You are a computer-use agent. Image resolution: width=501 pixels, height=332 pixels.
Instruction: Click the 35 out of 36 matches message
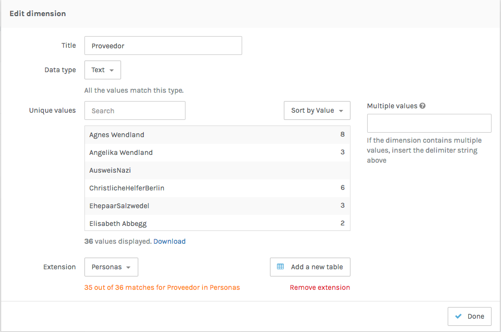click(x=162, y=288)
